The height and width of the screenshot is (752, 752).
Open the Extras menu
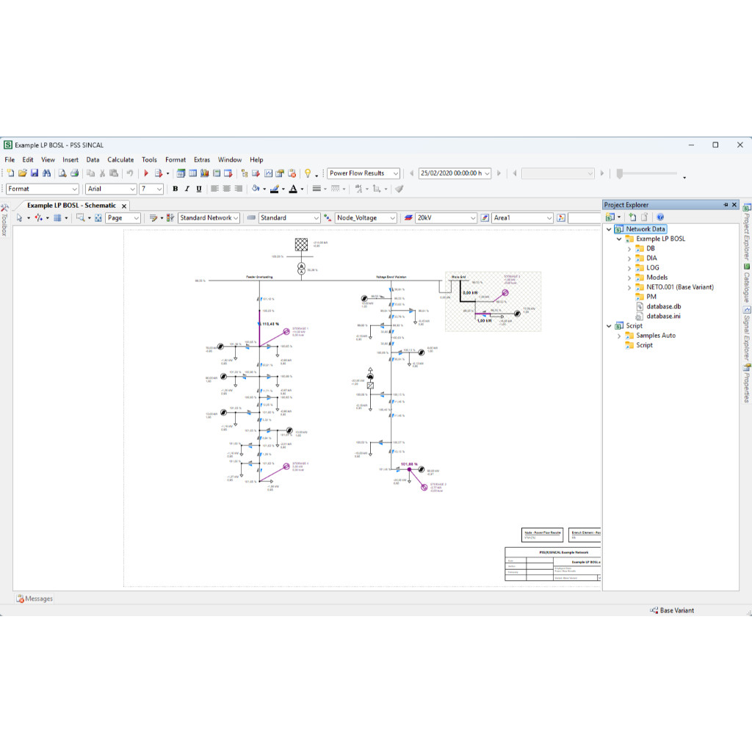tap(202, 159)
